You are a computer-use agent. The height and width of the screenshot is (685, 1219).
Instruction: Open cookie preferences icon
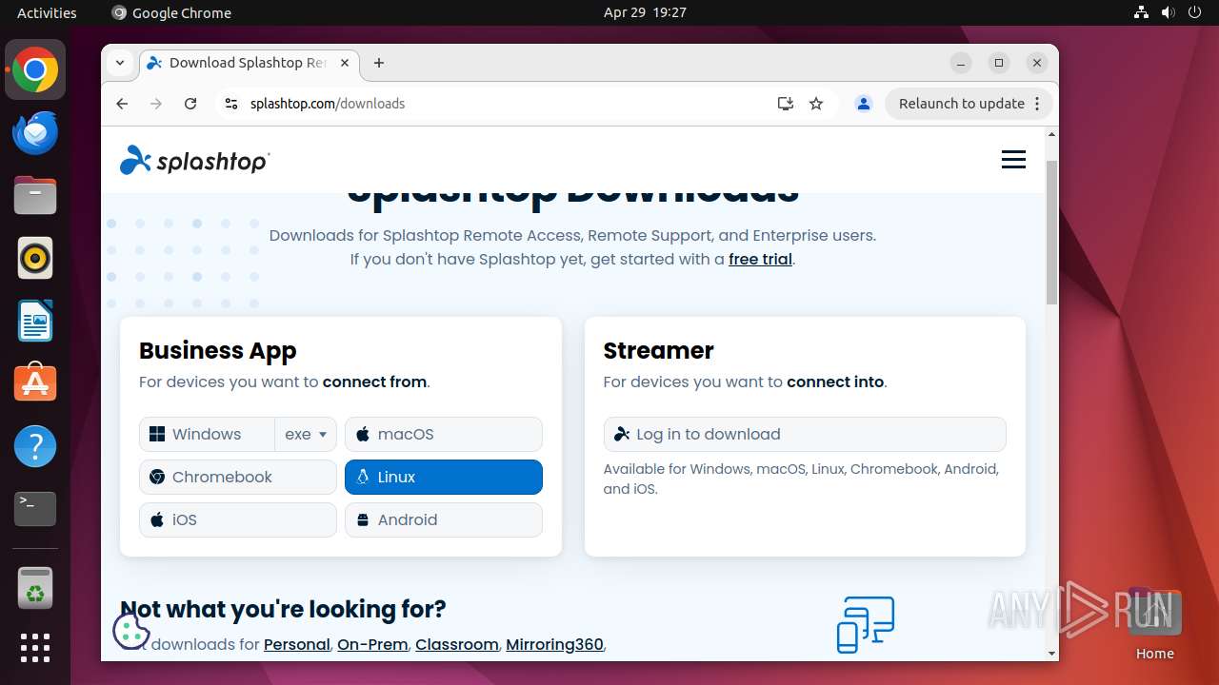pos(130,631)
